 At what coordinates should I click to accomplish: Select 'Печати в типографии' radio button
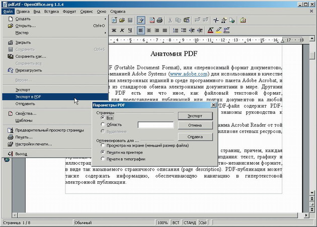(103, 159)
